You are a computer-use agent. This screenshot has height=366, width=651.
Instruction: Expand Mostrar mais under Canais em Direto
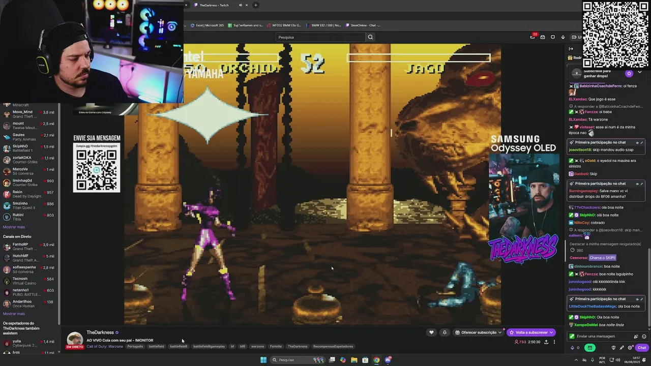click(x=14, y=314)
